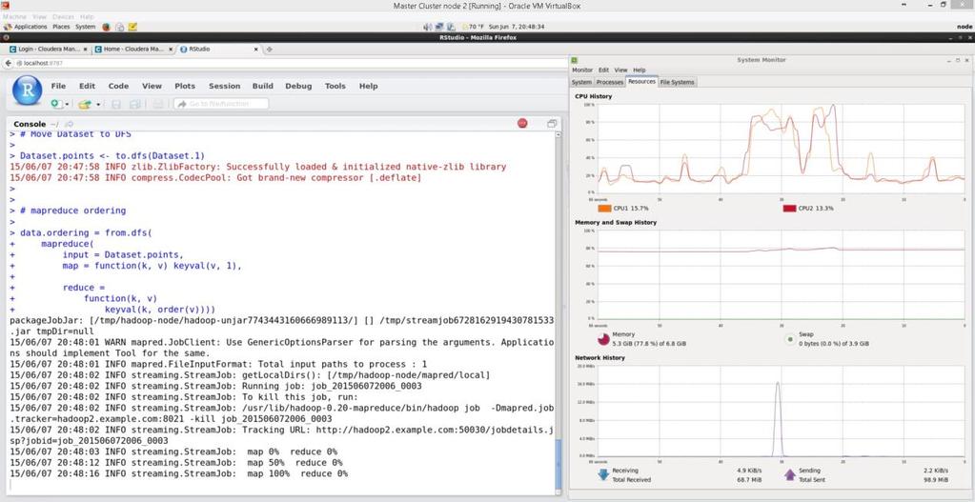This screenshot has width=975, height=502.
Task: Click the RStudio blue R logo
Action: [28, 90]
